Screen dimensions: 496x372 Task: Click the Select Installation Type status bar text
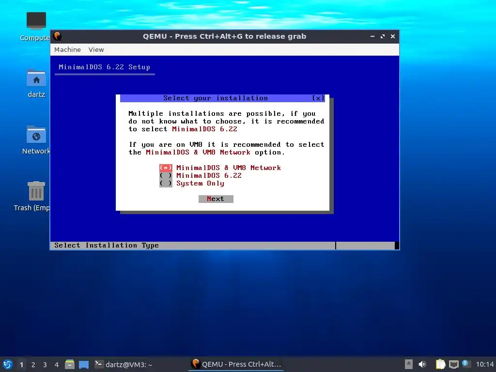coord(107,246)
